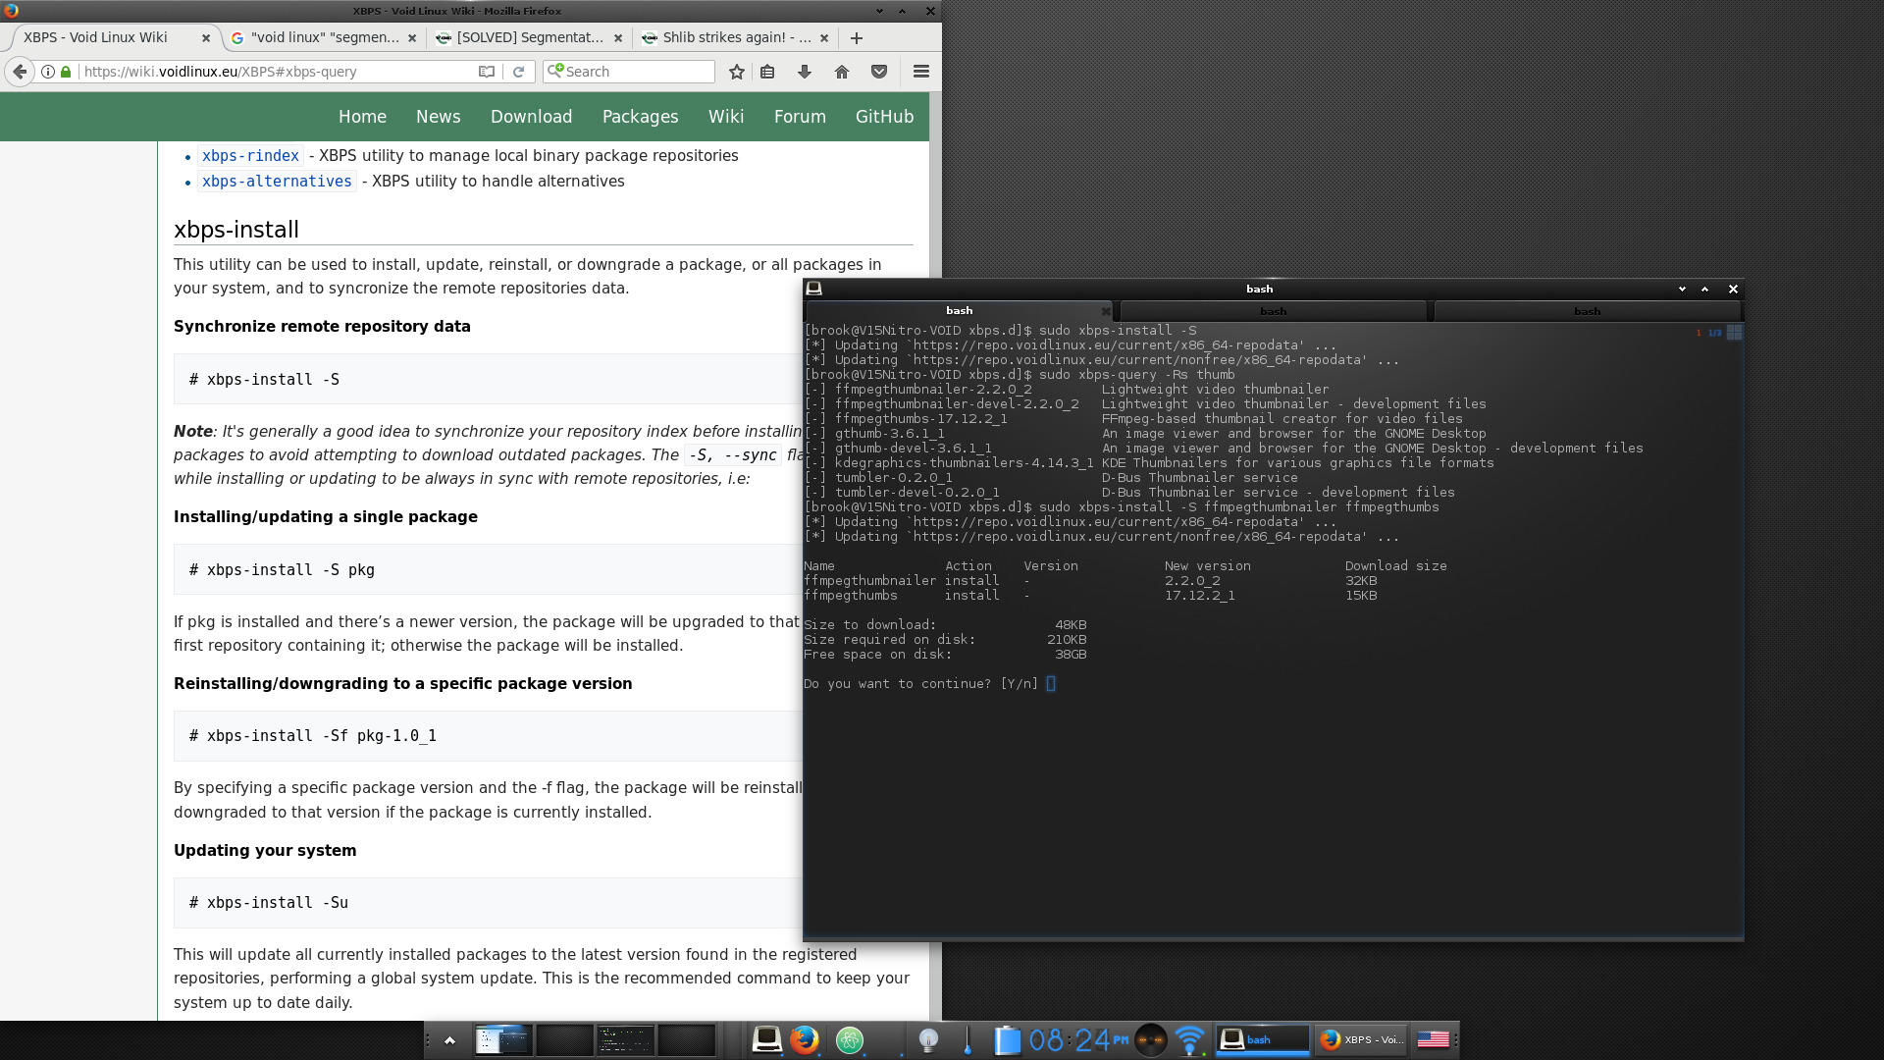This screenshot has width=1884, height=1060.
Task: Open the Wi-Fi network indicator
Action: pyautogui.click(x=1189, y=1039)
